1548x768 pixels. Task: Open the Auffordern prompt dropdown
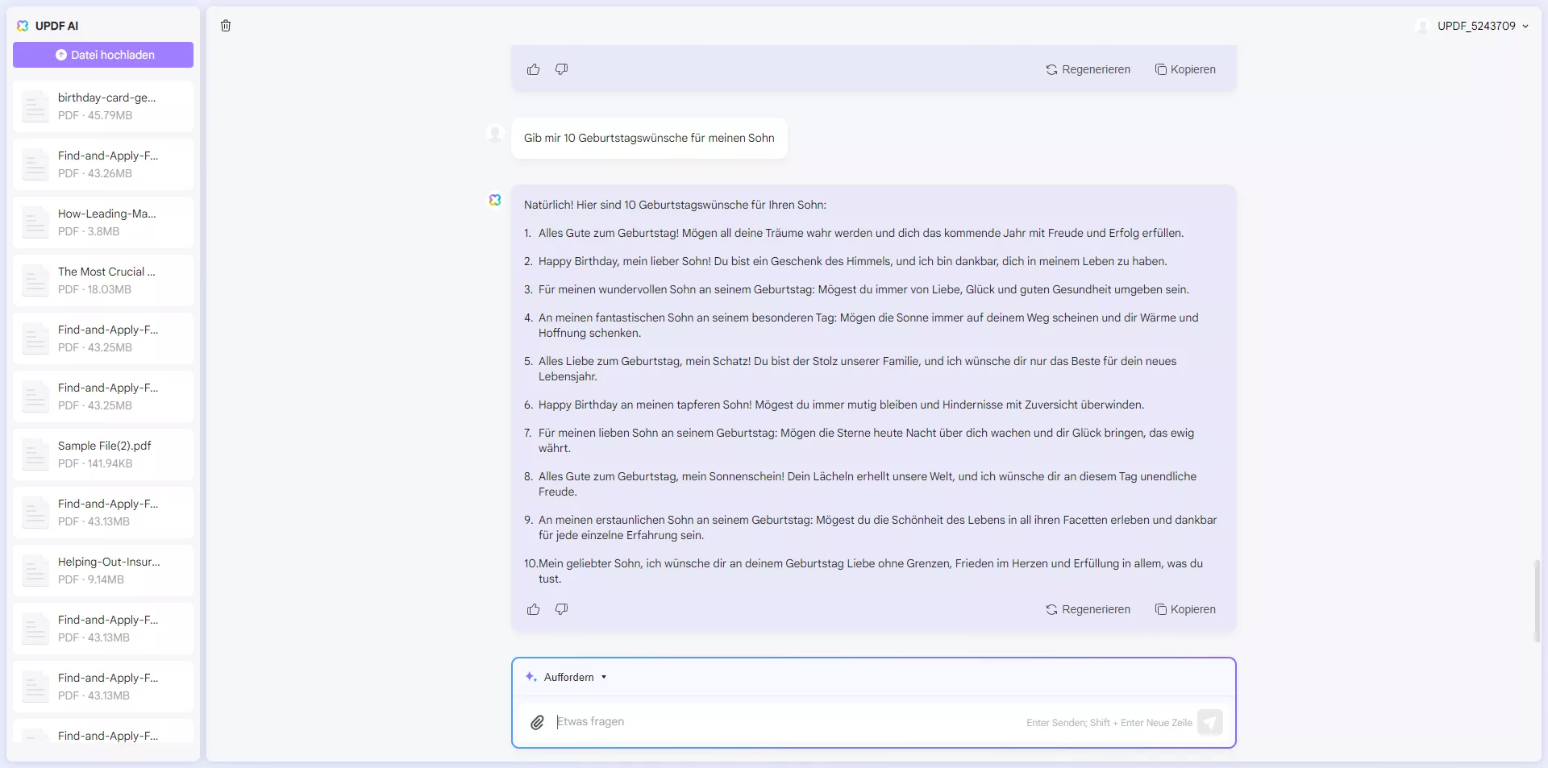(567, 677)
